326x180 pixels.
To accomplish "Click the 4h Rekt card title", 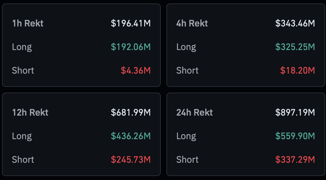I will (x=192, y=23).
